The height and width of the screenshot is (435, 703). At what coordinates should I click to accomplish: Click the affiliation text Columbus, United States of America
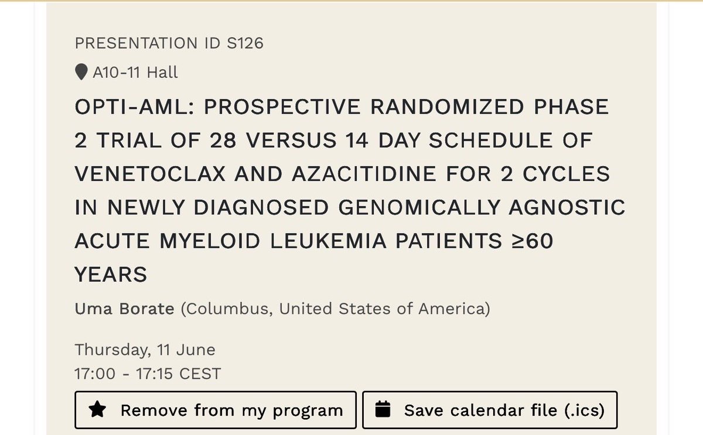pyautogui.click(x=335, y=308)
